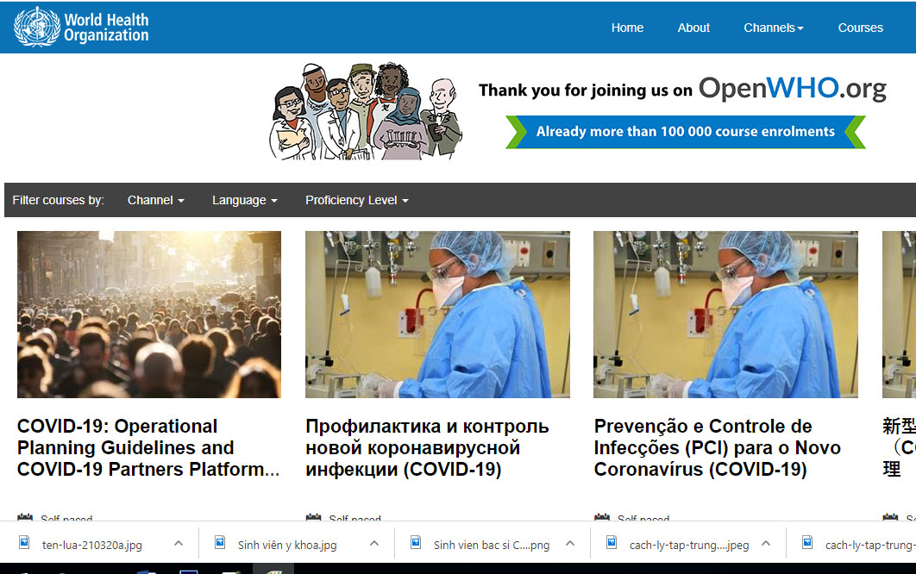The height and width of the screenshot is (574, 916).
Task: Open the COVID-19 Operational Planning Guidelines course title
Action: point(148,448)
